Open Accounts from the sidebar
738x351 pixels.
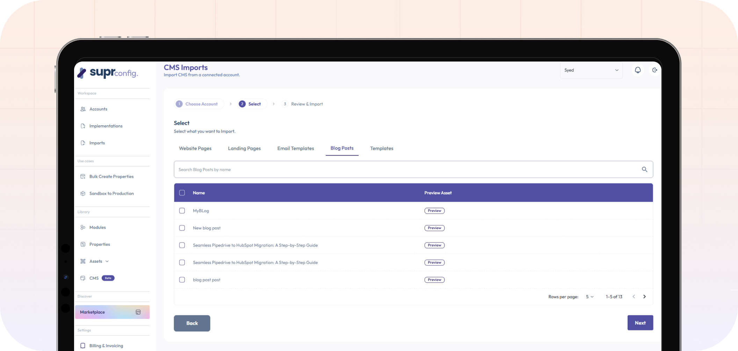98,109
